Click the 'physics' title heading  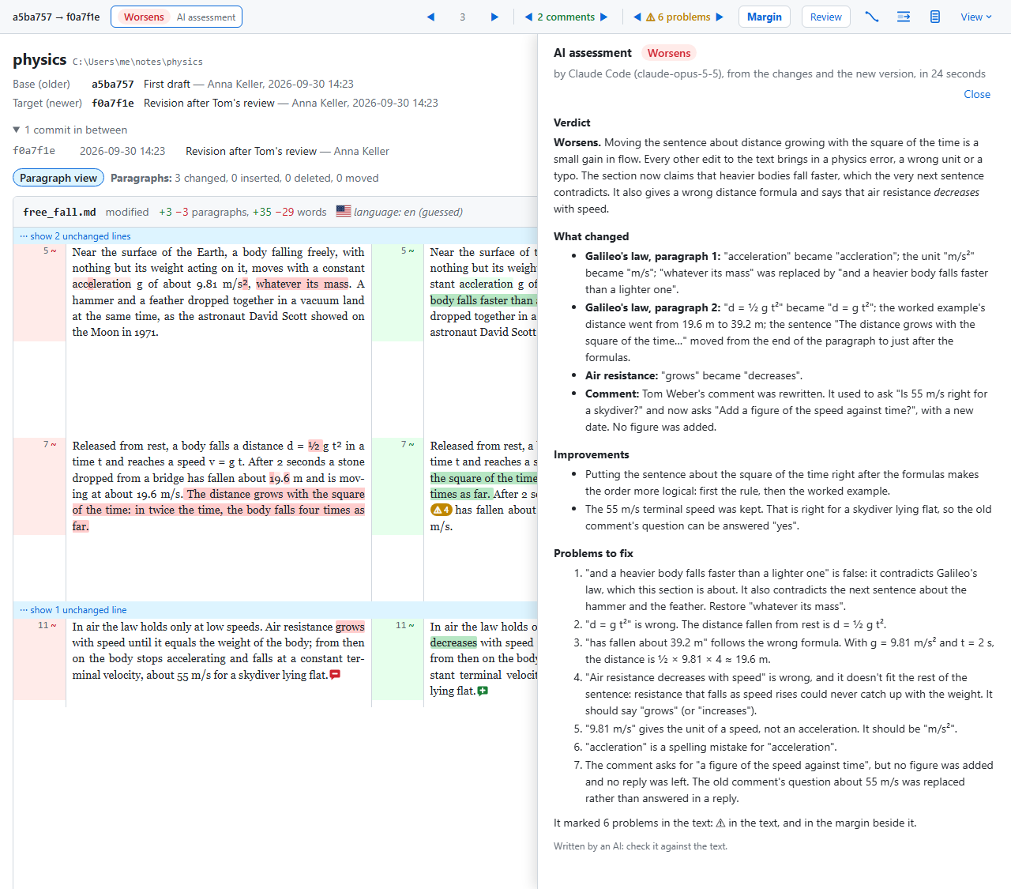tap(39, 59)
